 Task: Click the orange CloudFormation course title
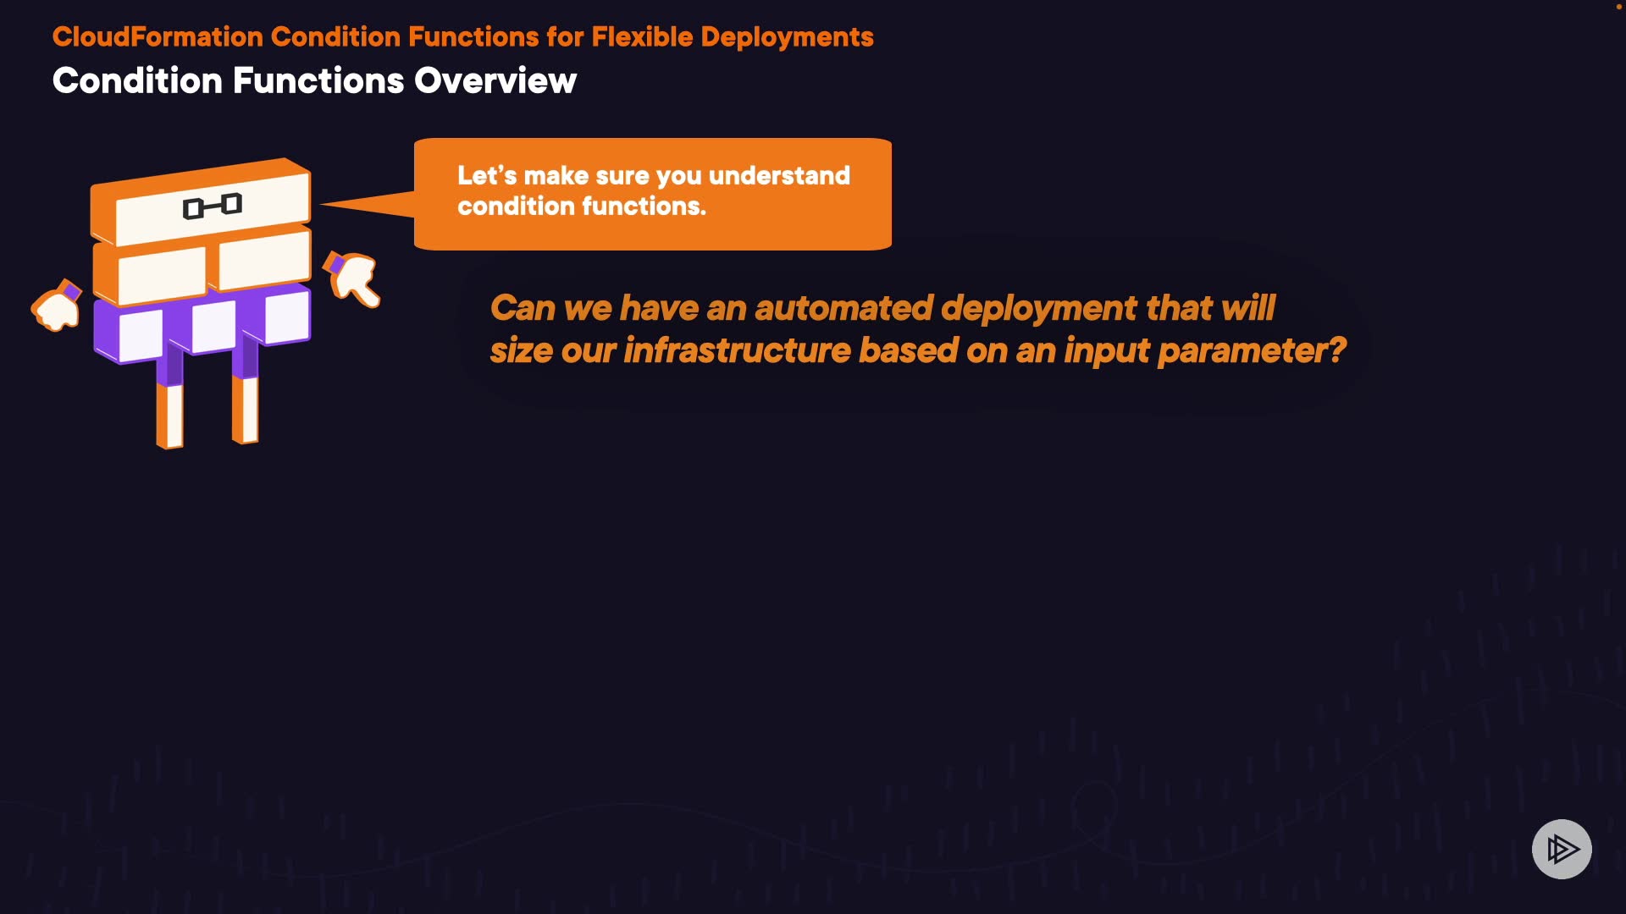pos(462,37)
